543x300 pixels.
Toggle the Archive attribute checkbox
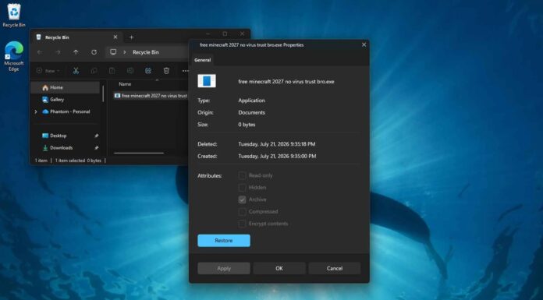coord(242,199)
